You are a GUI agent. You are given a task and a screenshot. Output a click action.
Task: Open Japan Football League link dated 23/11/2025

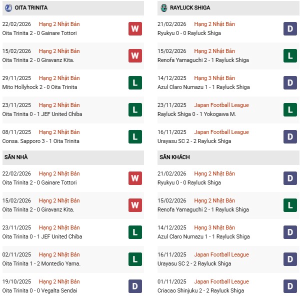[222, 105]
